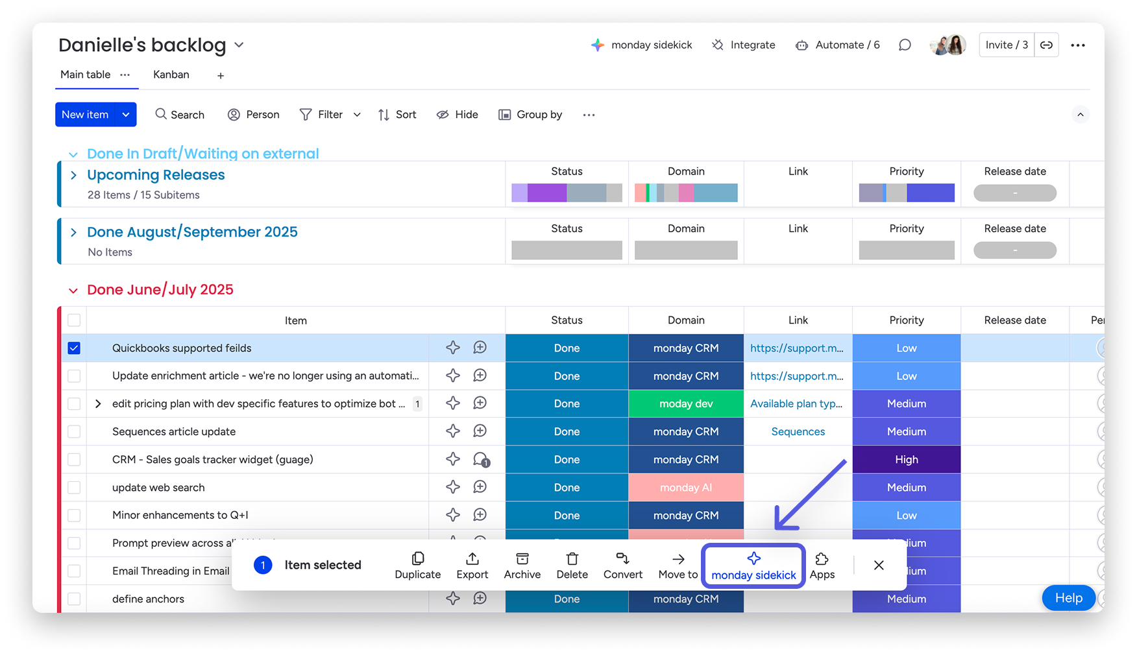This screenshot has width=1137, height=655.
Task: Open the Danielle's backlog title dropdown
Action: [239, 45]
